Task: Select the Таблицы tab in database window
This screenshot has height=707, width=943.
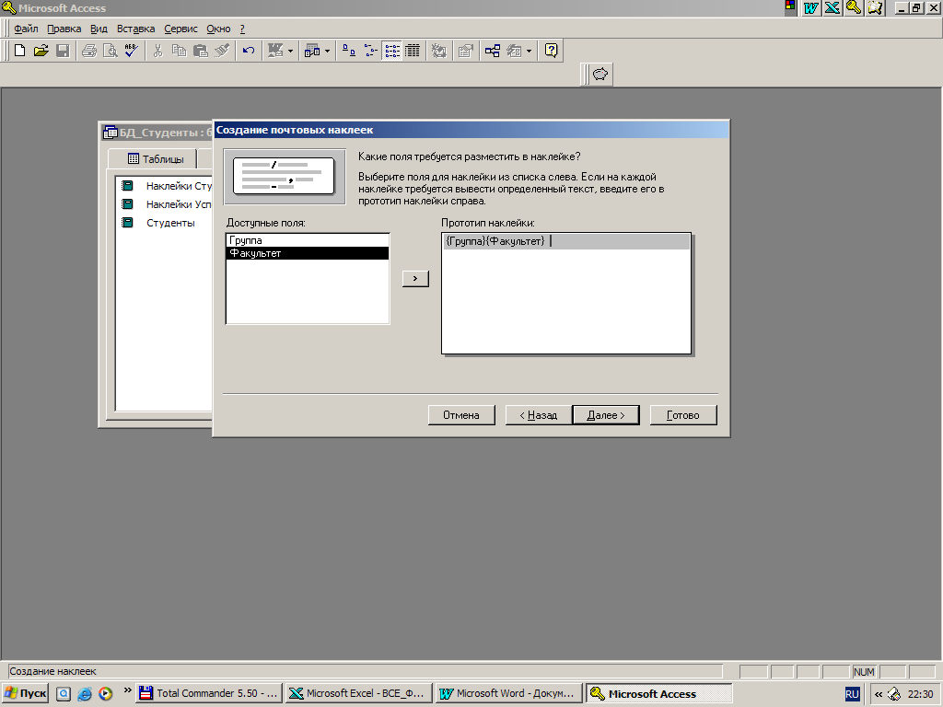Action: 155,159
